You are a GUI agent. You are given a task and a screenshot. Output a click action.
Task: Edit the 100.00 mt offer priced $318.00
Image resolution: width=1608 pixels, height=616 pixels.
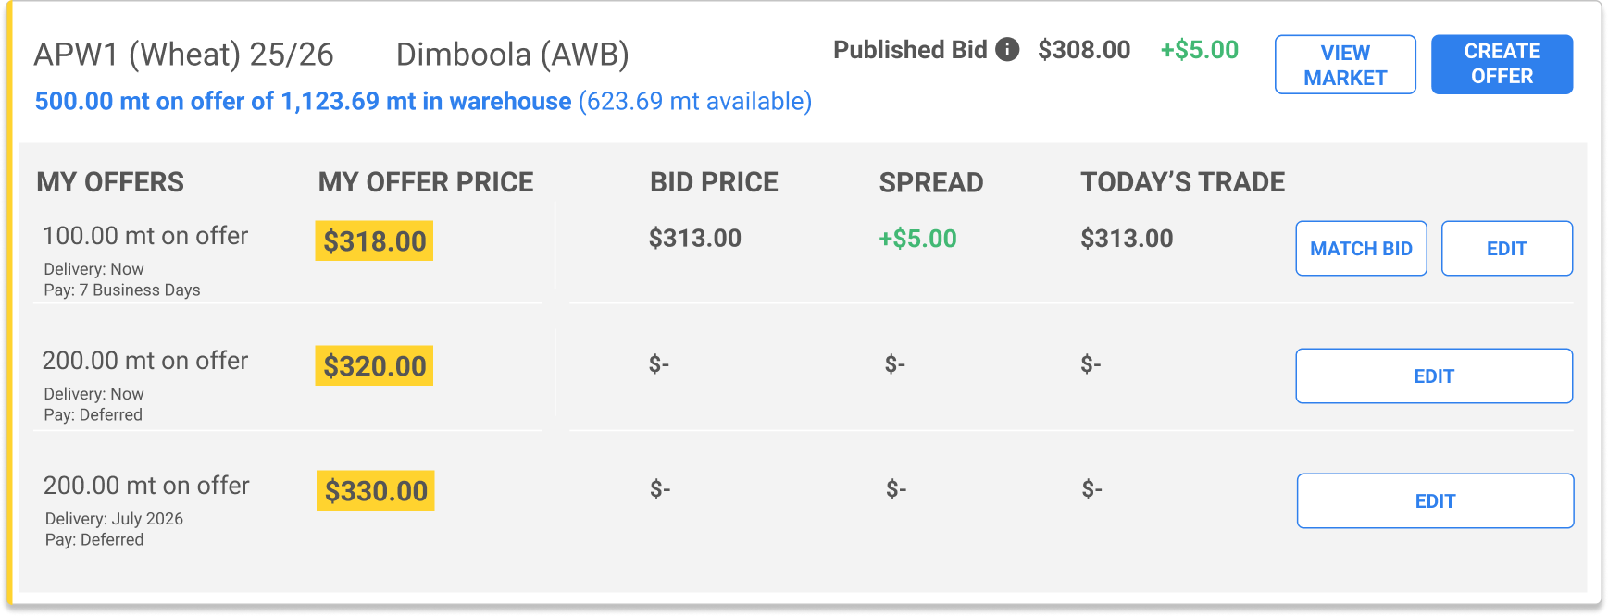click(1506, 248)
